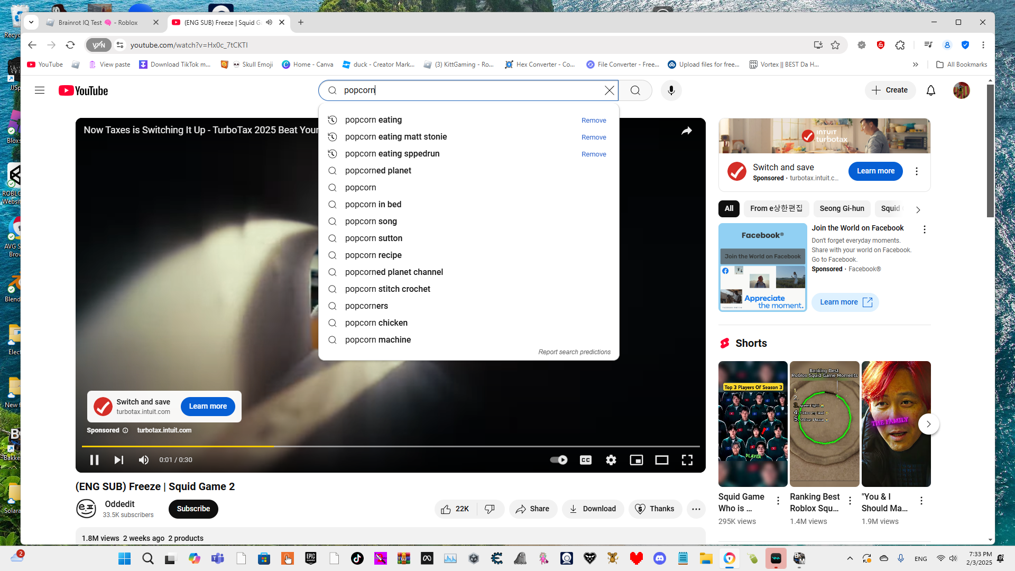Image resolution: width=1015 pixels, height=571 pixels.
Task: Download the video
Action: (593, 509)
